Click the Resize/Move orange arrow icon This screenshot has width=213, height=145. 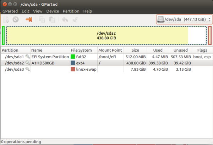(x=29, y=19)
